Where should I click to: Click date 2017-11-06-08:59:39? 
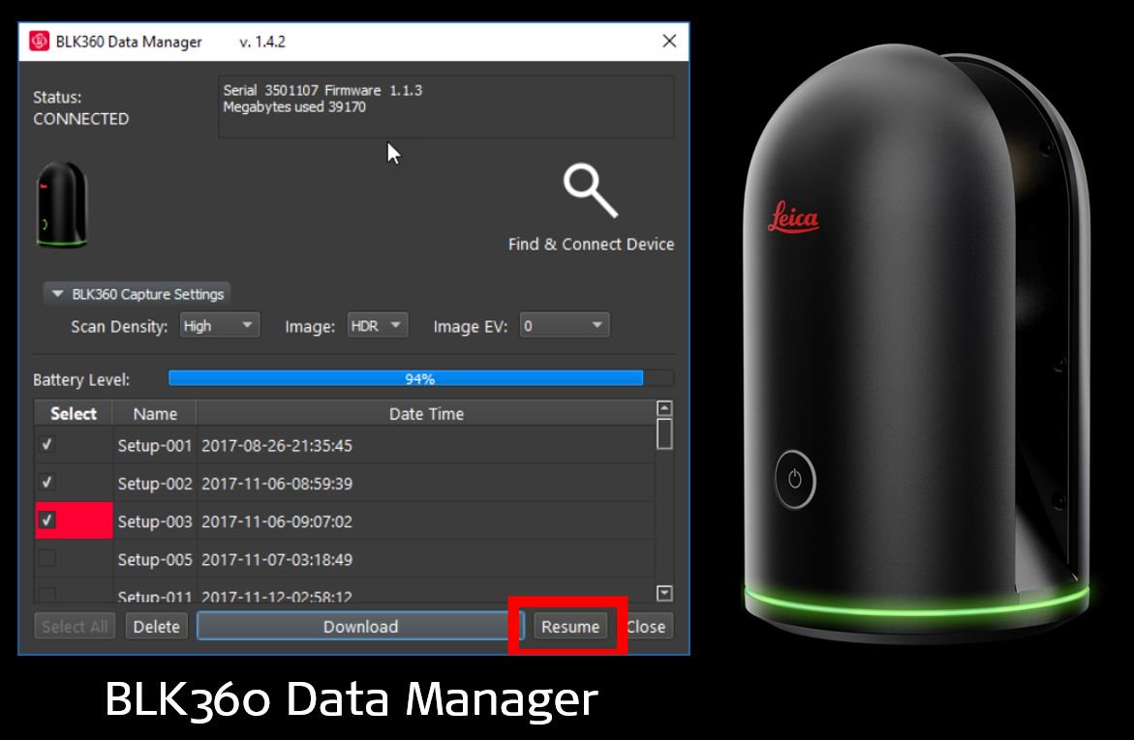[277, 484]
